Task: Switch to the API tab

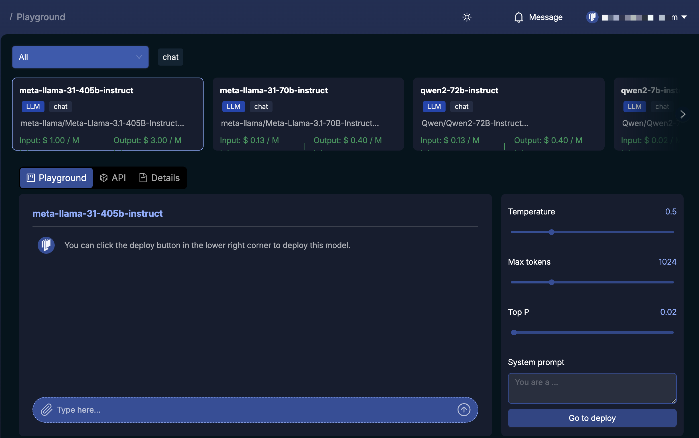Action: click(x=113, y=178)
